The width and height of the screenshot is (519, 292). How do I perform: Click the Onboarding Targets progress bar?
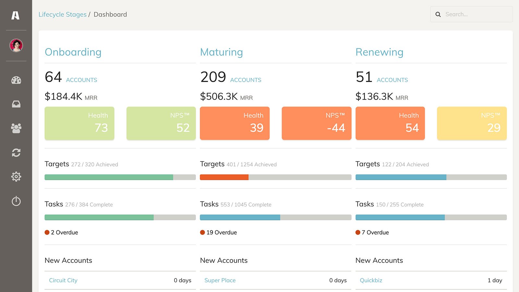click(x=120, y=177)
